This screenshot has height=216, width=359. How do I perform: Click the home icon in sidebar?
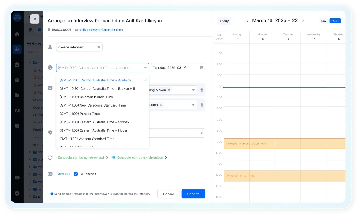tap(17, 34)
